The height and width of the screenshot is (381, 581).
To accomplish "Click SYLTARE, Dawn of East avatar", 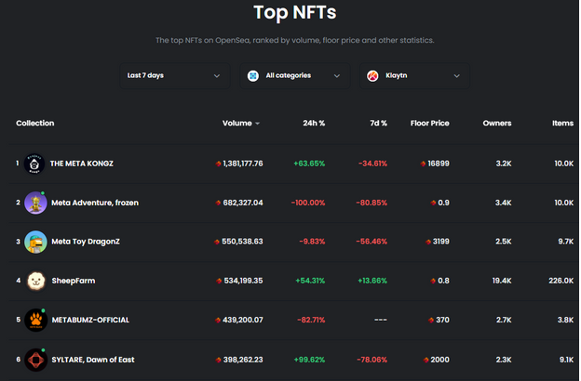I will coord(35,359).
